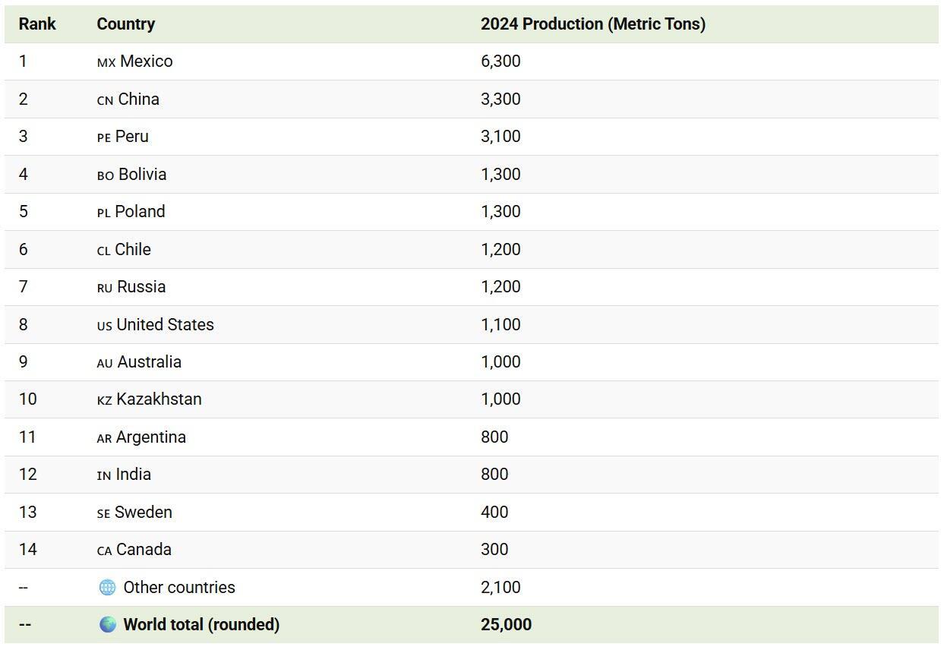Click the globe icon beside Other countries
Viewport: 941px width, 650px height.
tap(107, 587)
